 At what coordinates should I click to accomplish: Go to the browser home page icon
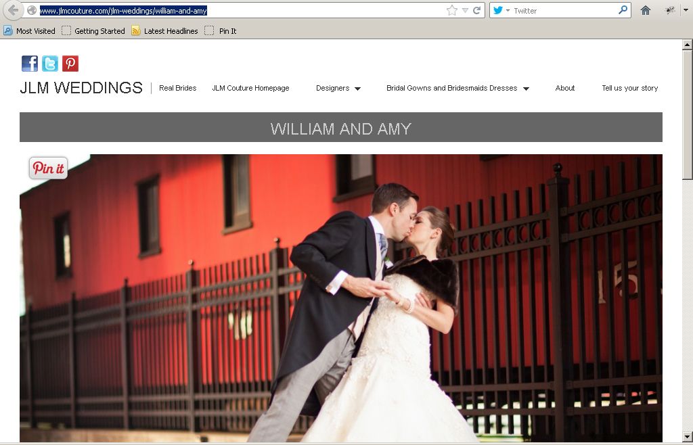(x=645, y=11)
